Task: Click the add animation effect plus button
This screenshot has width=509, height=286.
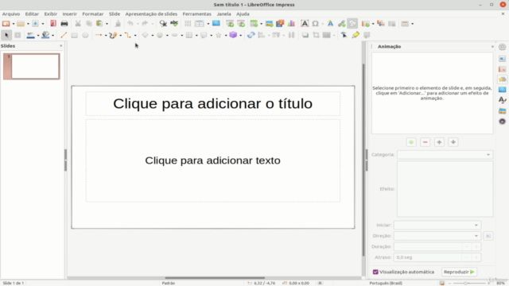Action: [x=411, y=142]
